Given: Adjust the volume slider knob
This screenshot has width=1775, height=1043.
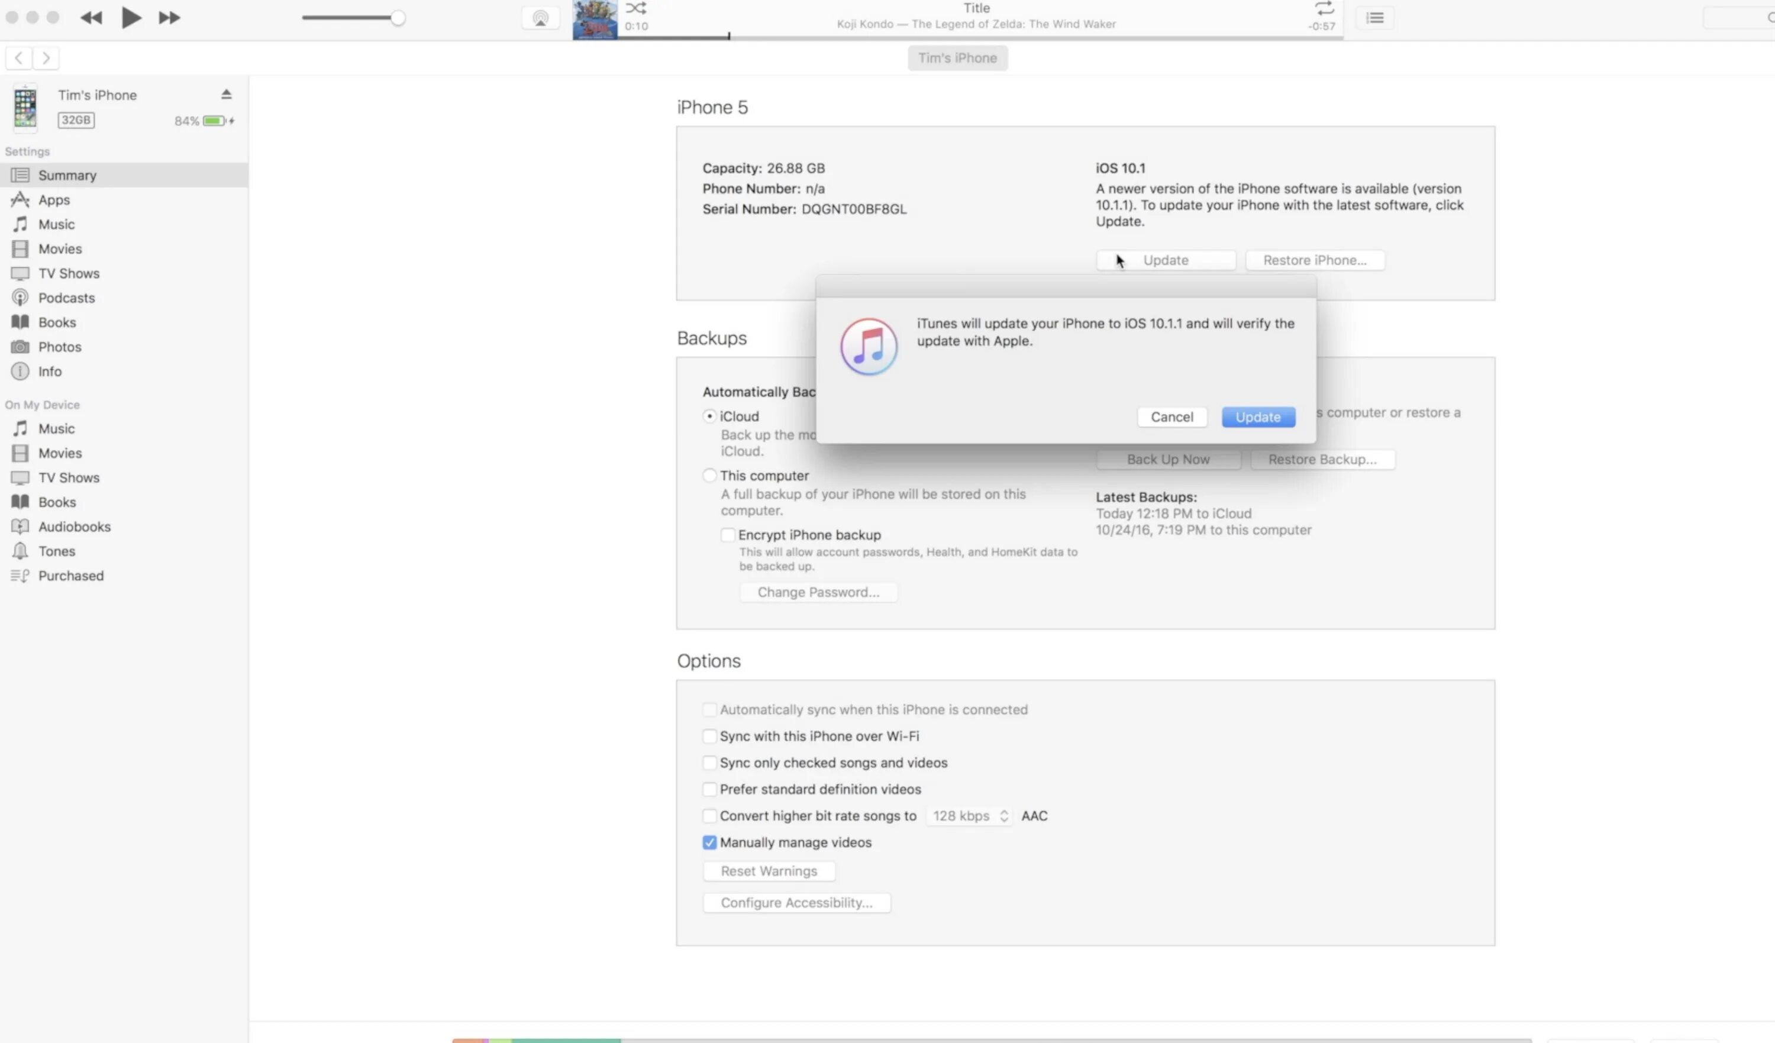Looking at the screenshot, I should [398, 18].
